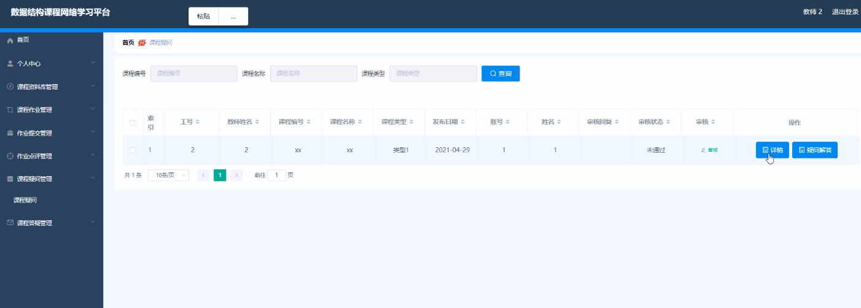Click the 教师 2 user label

pyautogui.click(x=812, y=12)
